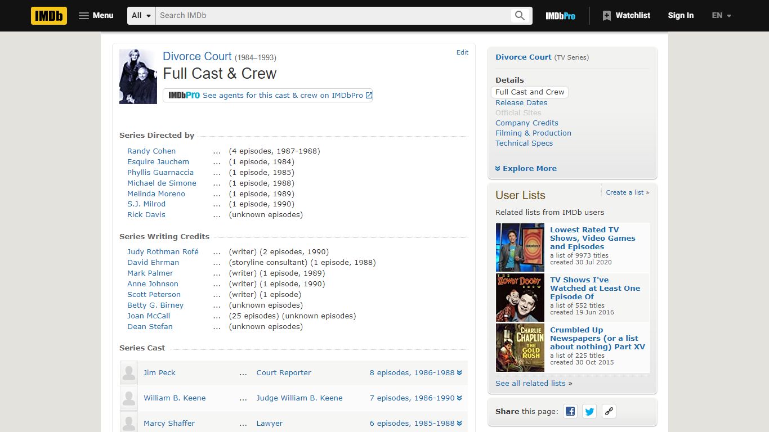
Task: Open the hamburger Menu button
Action: click(96, 16)
